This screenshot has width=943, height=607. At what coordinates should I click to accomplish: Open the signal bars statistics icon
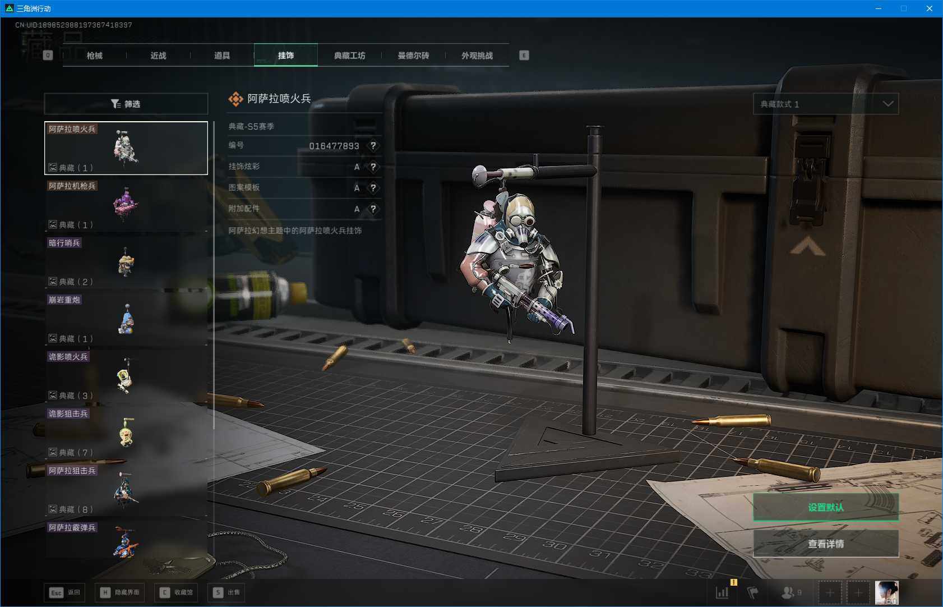(722, 592)
